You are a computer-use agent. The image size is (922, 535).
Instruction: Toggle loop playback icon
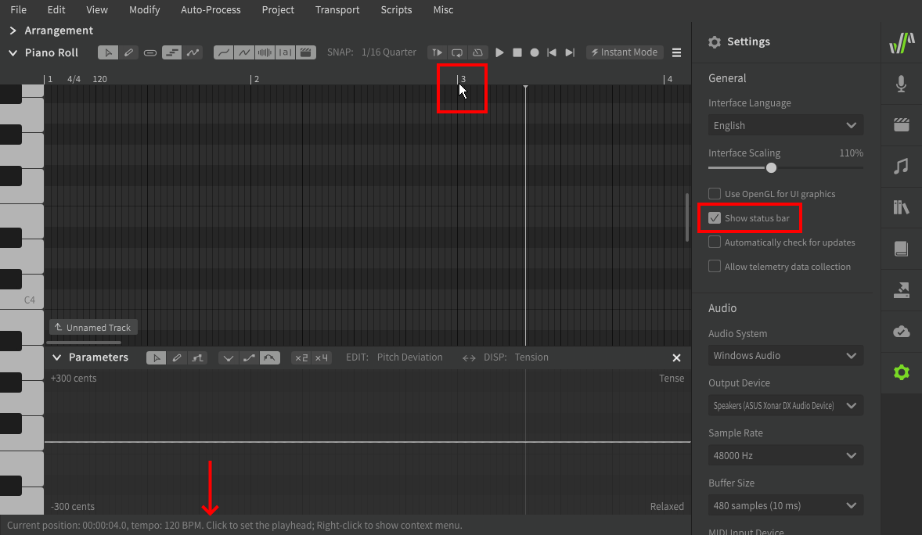pyautogui.click(x=457, y=52)
